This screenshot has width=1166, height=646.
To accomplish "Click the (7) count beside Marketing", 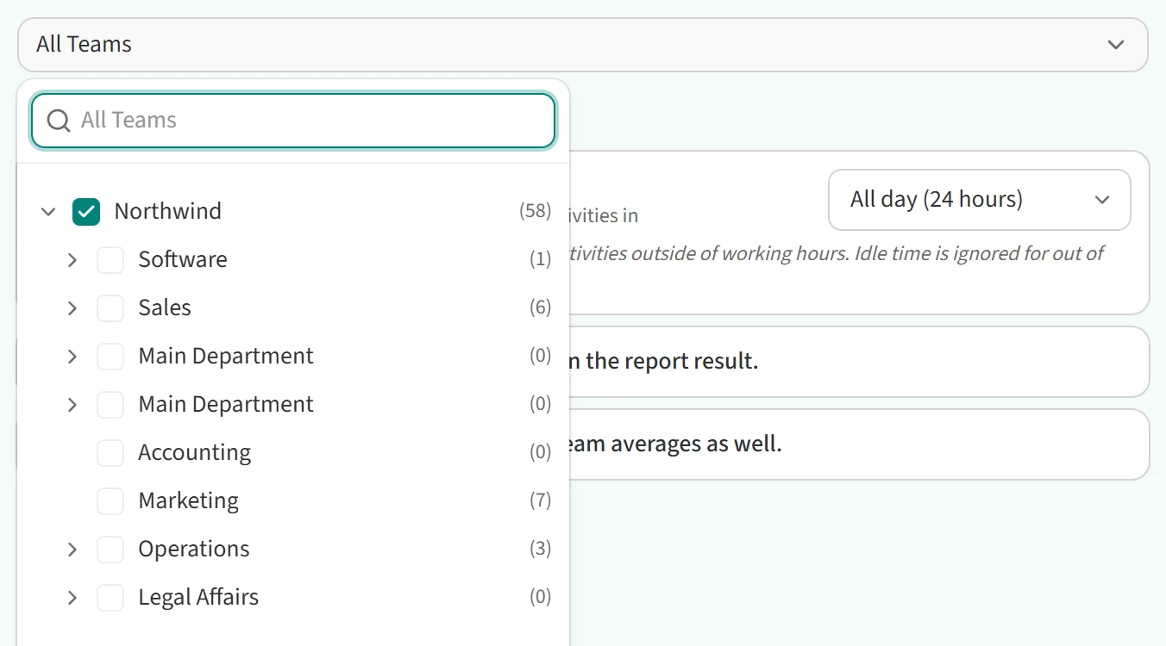I will (541, 500).
